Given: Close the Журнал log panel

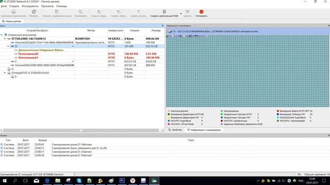Looking at the screenshot, I should pyautogui.click(x=329, y=135).
